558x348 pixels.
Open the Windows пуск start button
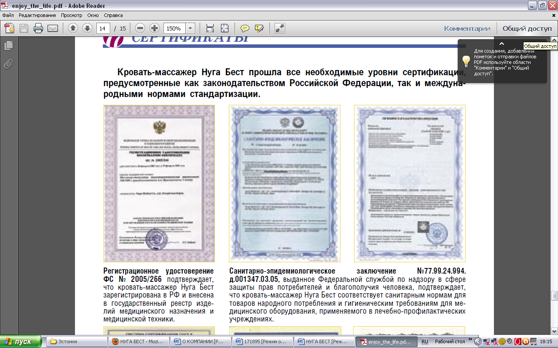pyautogui.click(x=21, y=341)
